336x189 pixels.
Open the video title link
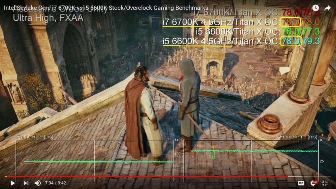106,8
